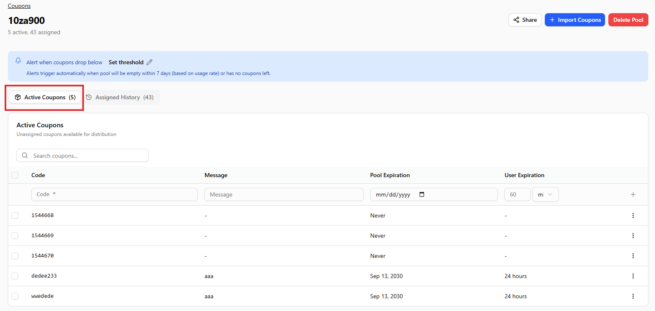Click the alert bell icon
655x311 pixels.
(18, 61)
